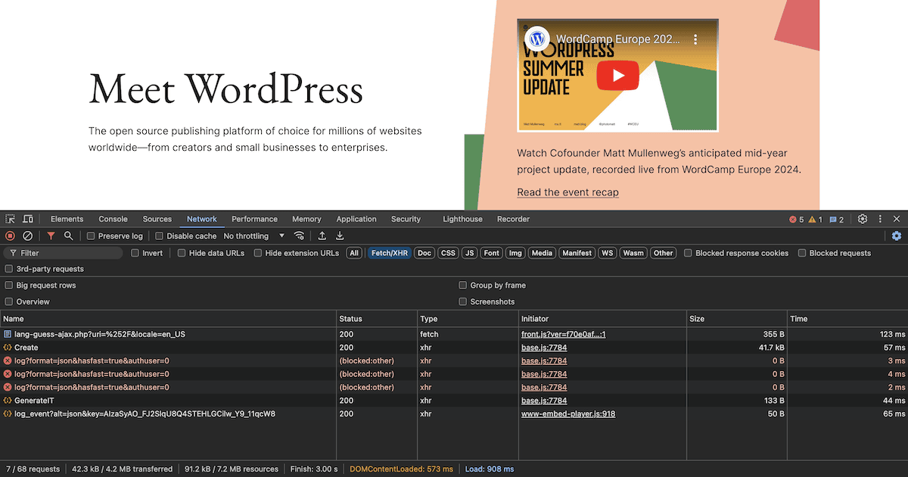The image size is (908, 477).
Task: Enable Preserve log
Action: tap(92, 235)
